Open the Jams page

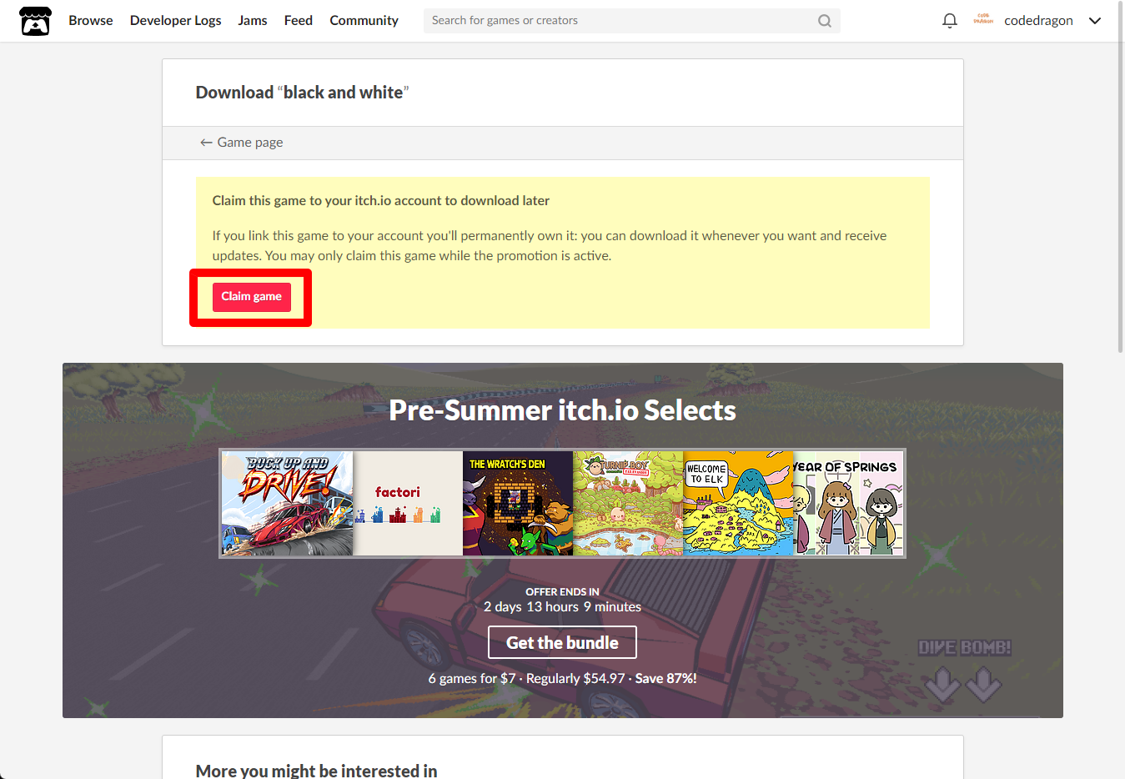click(253, 21)
